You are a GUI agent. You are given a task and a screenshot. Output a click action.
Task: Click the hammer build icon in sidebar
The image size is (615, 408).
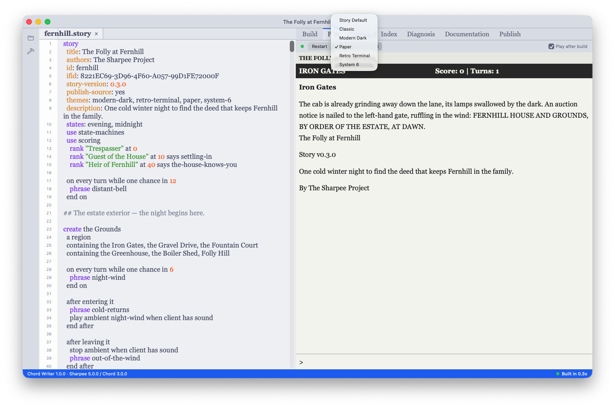pos(31,51)
